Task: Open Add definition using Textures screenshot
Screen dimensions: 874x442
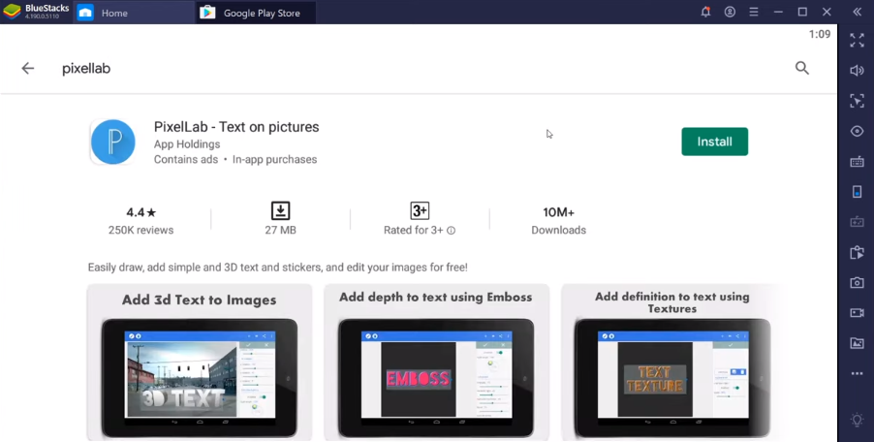Action: [671, 363]
